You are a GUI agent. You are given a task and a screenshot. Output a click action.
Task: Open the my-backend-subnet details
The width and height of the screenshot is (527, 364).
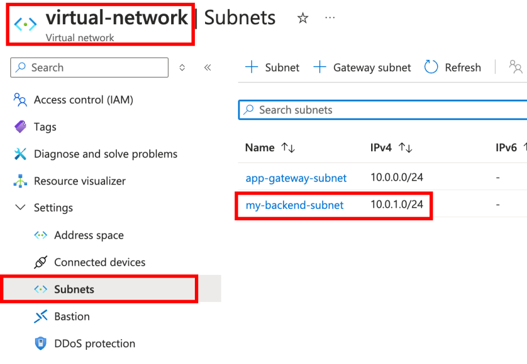click(294, 205)
